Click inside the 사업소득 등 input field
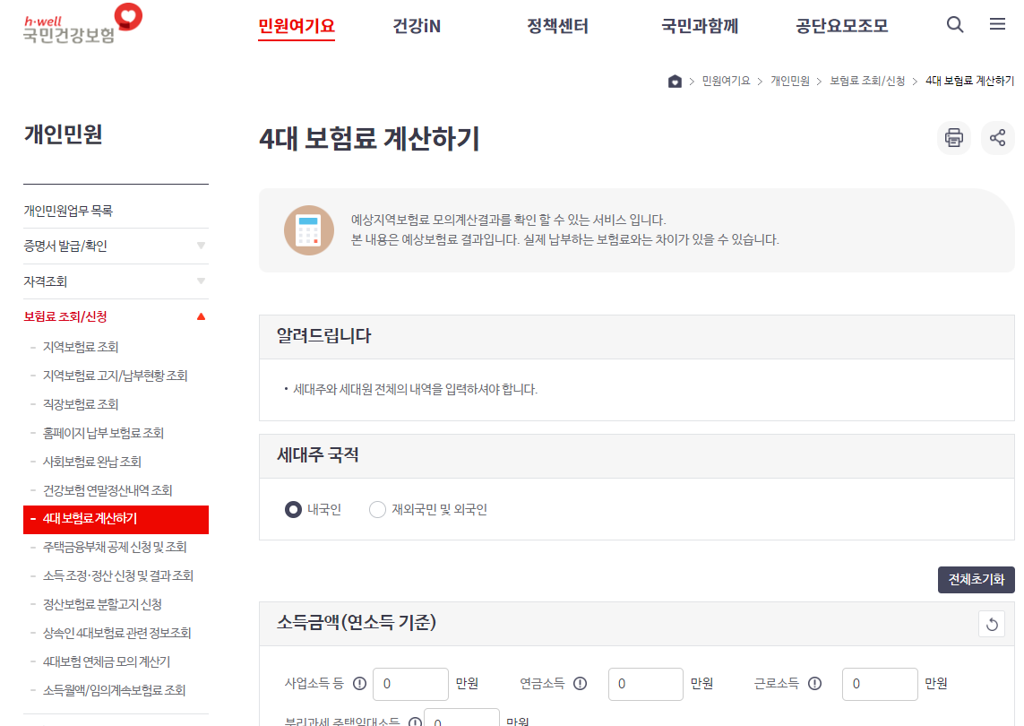Screen dimensions: 1024x726 [x=410, y=683]
